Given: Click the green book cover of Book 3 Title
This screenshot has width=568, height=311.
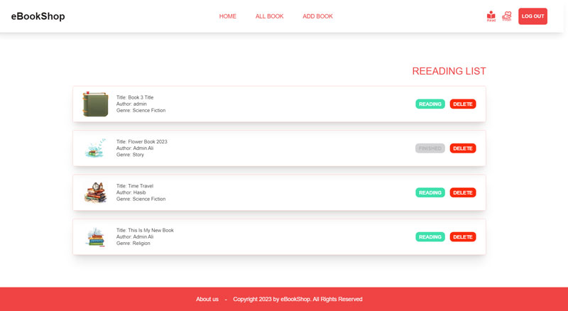Looking at the screenshot, I should (95, 104).
